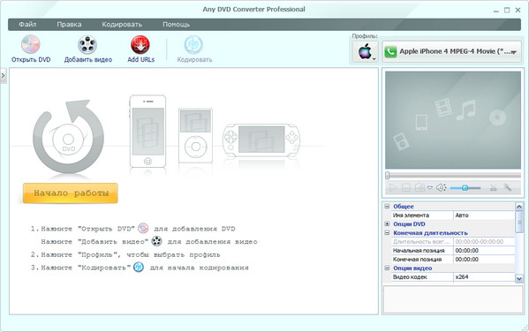Screen dimensions: 529x332
Task: Open the Apple iPhone 4 MPEG-4 profile dropdown
Action: [452, 51]
